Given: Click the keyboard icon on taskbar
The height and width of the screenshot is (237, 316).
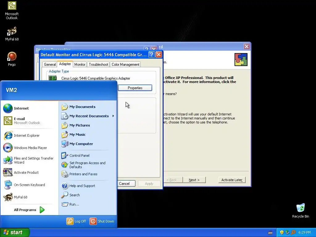Looking at the screenshot, I should [270, 233].
